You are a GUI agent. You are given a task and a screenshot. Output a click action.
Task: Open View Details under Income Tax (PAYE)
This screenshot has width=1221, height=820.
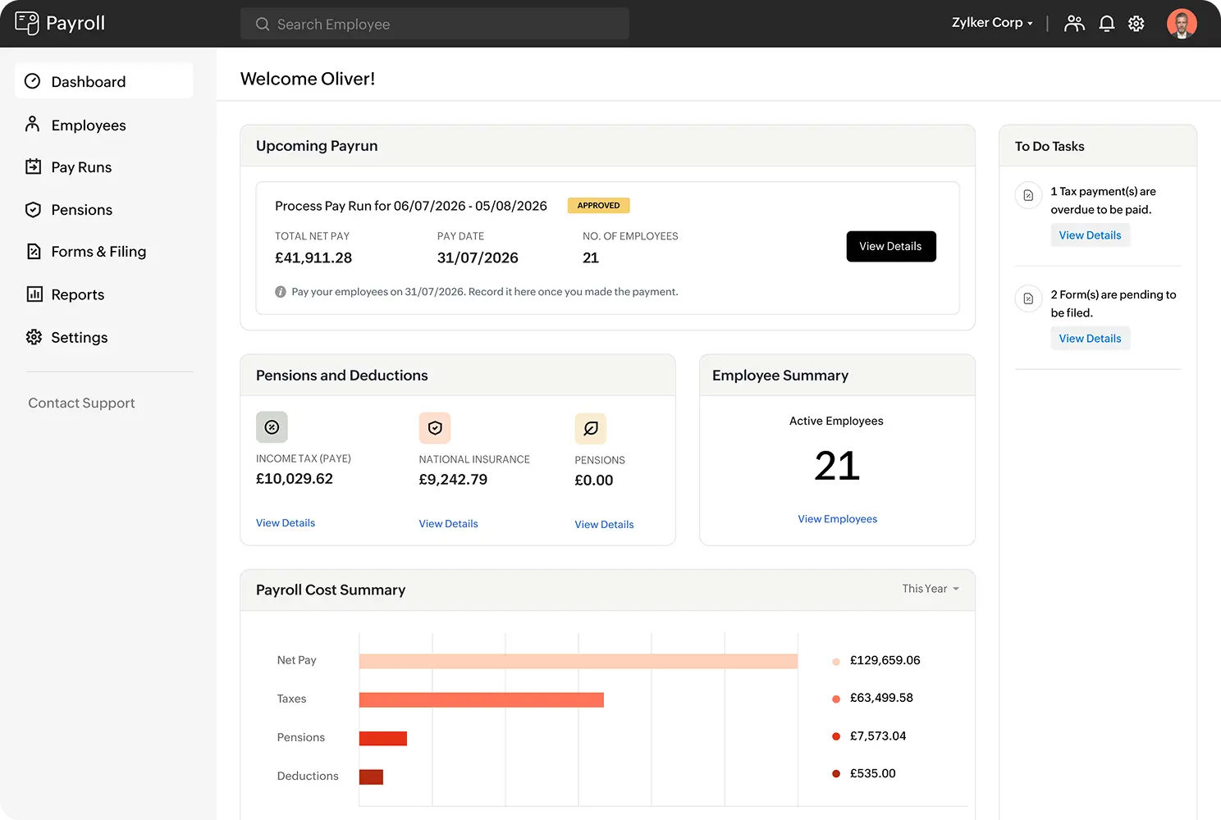coord(286,523)
